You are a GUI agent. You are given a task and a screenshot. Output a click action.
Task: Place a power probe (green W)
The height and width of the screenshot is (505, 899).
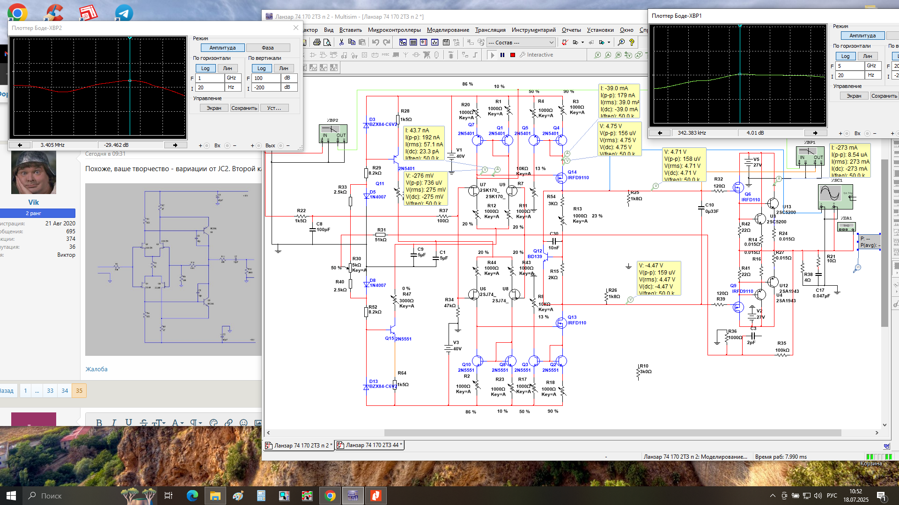(619, 55)
